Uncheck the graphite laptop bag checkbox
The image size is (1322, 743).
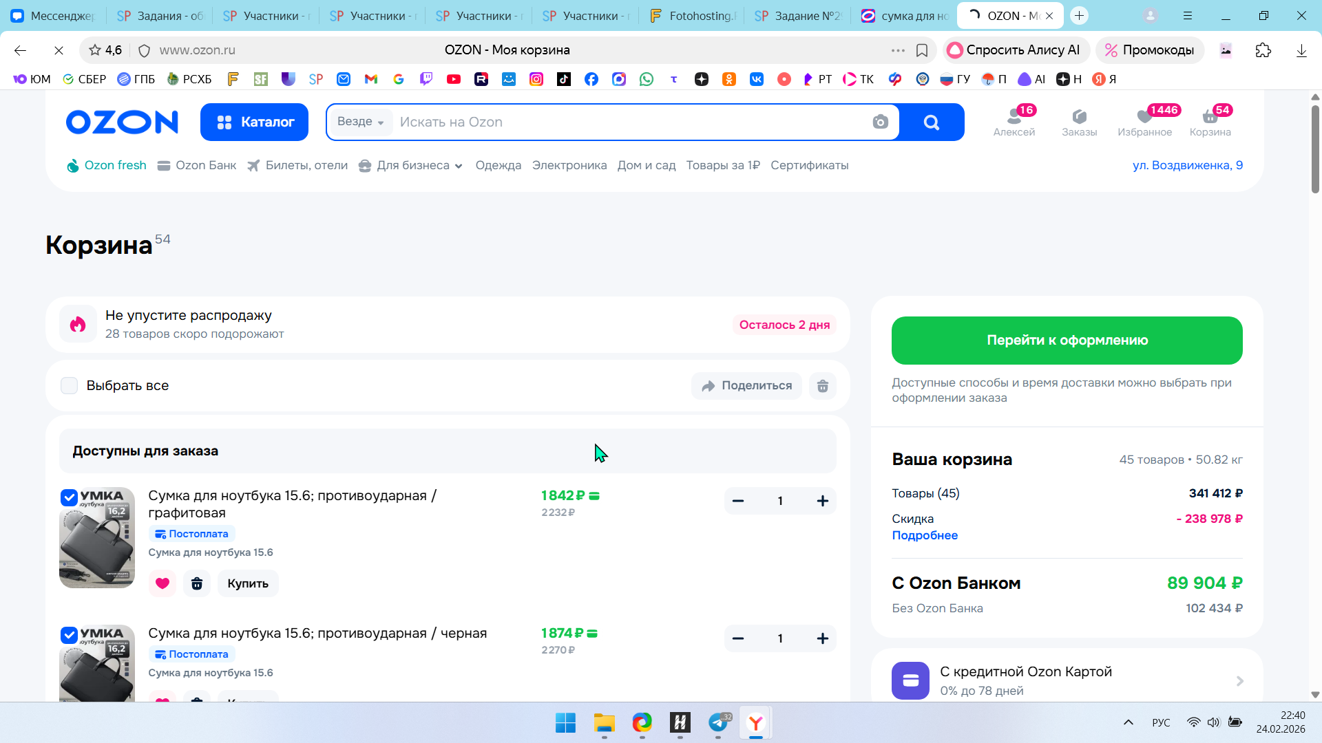point(69,497)
